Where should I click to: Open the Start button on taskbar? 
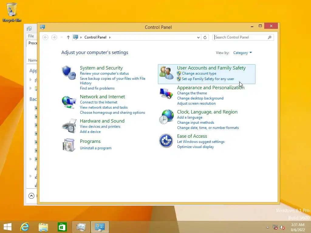click(x=8, y=227)
